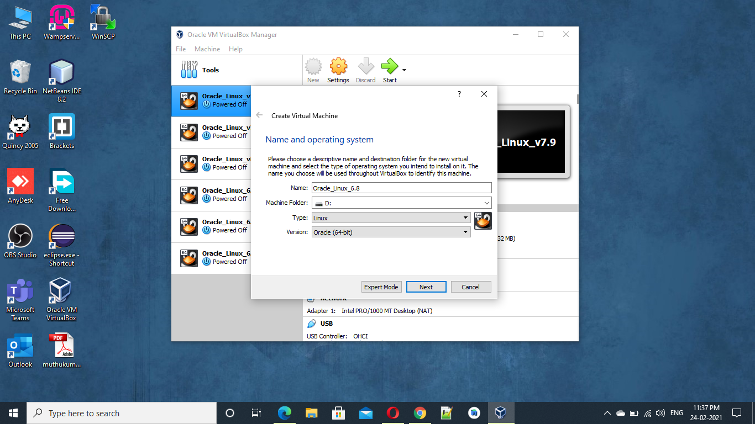
Task: Open the OBS Studio desktop icon
Action: pyautogui.click(x=20, y=241)
